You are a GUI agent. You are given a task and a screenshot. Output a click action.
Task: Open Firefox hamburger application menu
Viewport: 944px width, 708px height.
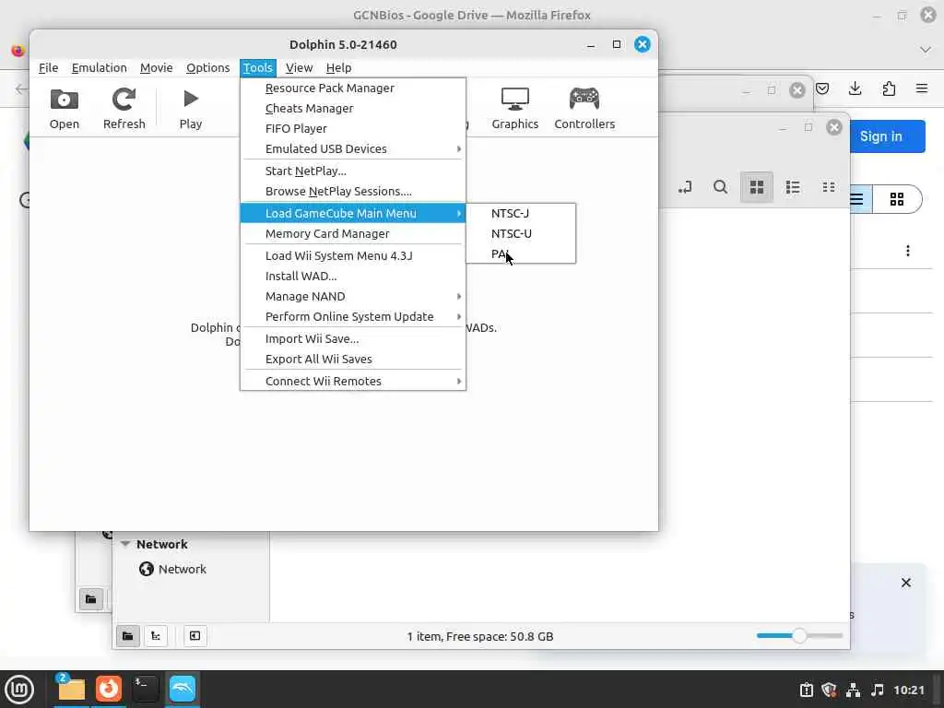pyautogui.click(x=922, y=89)
